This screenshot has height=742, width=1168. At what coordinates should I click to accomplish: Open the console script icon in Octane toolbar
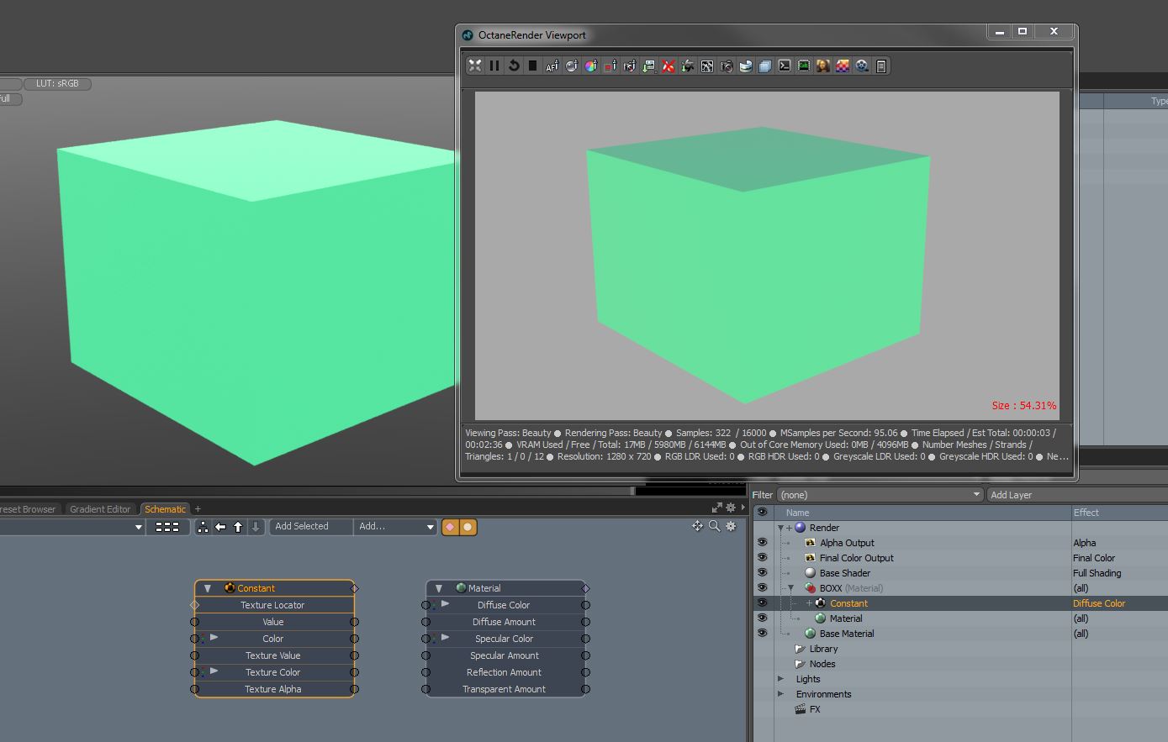tap(785, 66)
